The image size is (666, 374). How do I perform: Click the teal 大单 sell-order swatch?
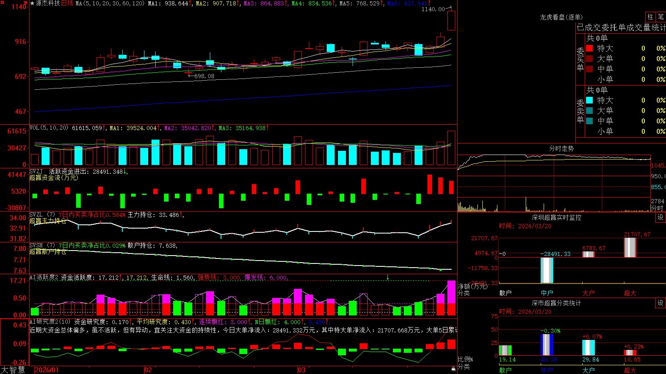pos(589,111)
